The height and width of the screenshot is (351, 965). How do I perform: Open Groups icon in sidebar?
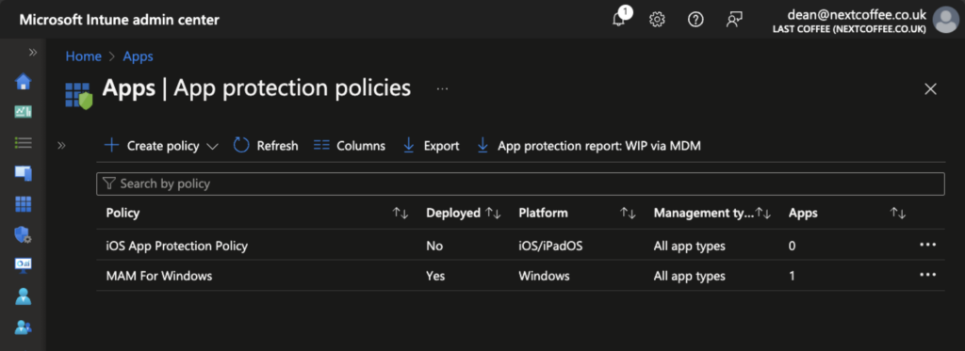(x=23, y=327)
